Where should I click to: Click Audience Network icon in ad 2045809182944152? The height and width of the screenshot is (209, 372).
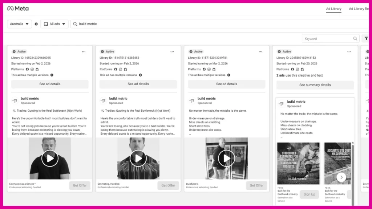click(302, 69)
